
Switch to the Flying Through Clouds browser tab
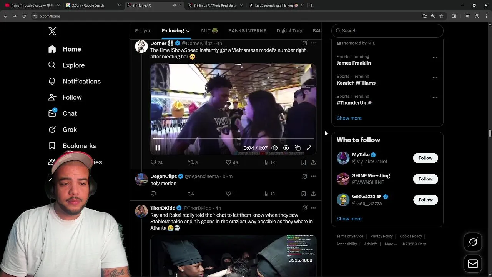[x=32, y=5]
